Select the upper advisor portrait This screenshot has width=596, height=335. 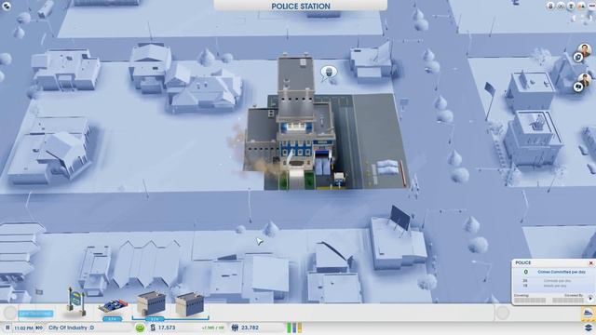tap(585, 49)
